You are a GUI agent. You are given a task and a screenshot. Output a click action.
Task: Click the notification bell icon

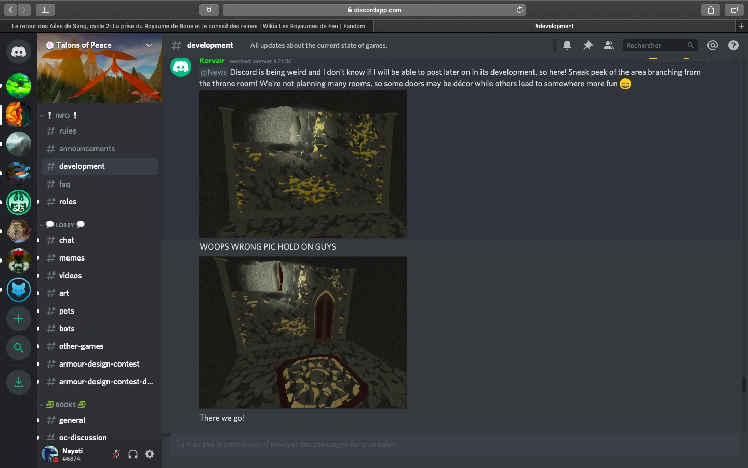[567, 45]
